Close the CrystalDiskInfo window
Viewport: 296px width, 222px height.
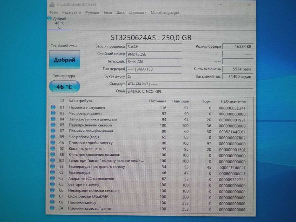(x=249, y=5)
